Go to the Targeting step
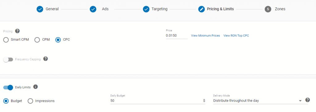316x112 pixels. pyautogui.click(x=160, y=9)
